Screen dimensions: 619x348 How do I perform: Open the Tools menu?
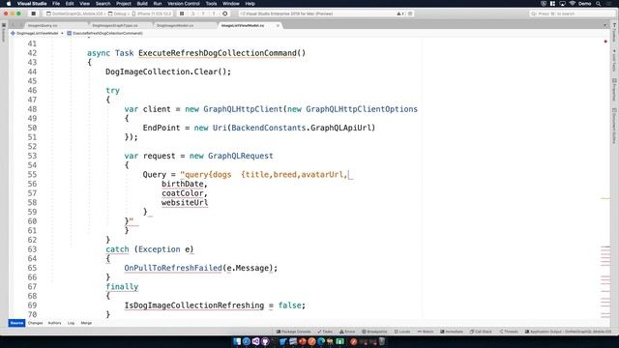[x=211, y=4]
